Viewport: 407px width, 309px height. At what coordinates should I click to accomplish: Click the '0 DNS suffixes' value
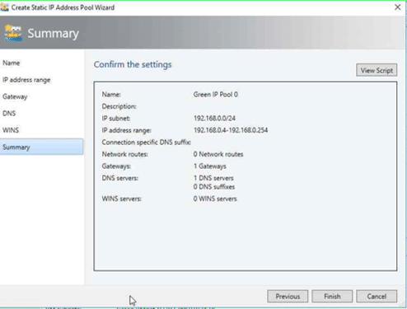click(214, 187)
